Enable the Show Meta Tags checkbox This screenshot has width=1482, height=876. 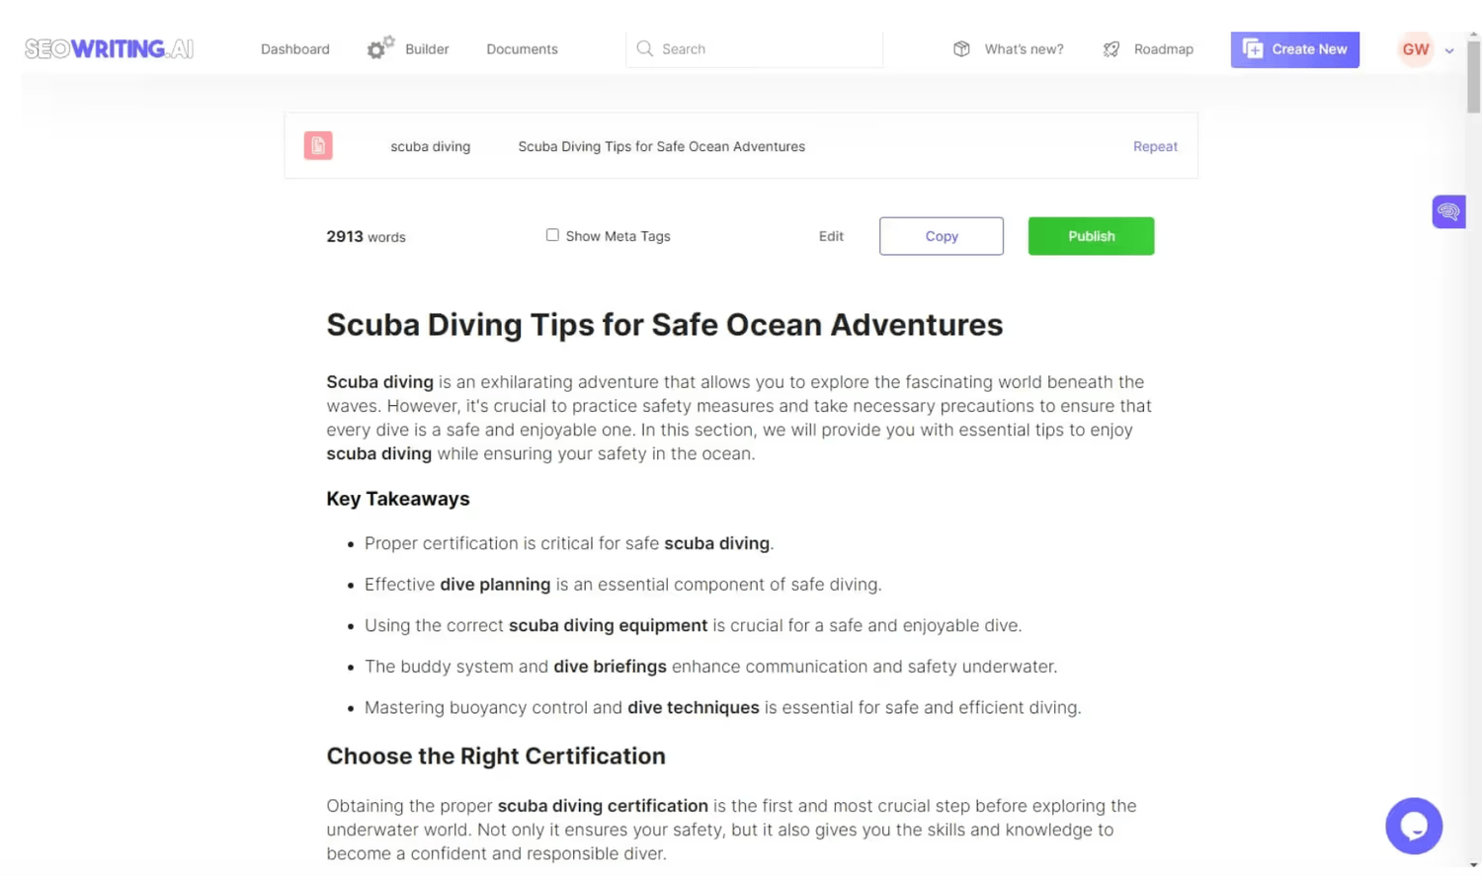pos(552,235)
